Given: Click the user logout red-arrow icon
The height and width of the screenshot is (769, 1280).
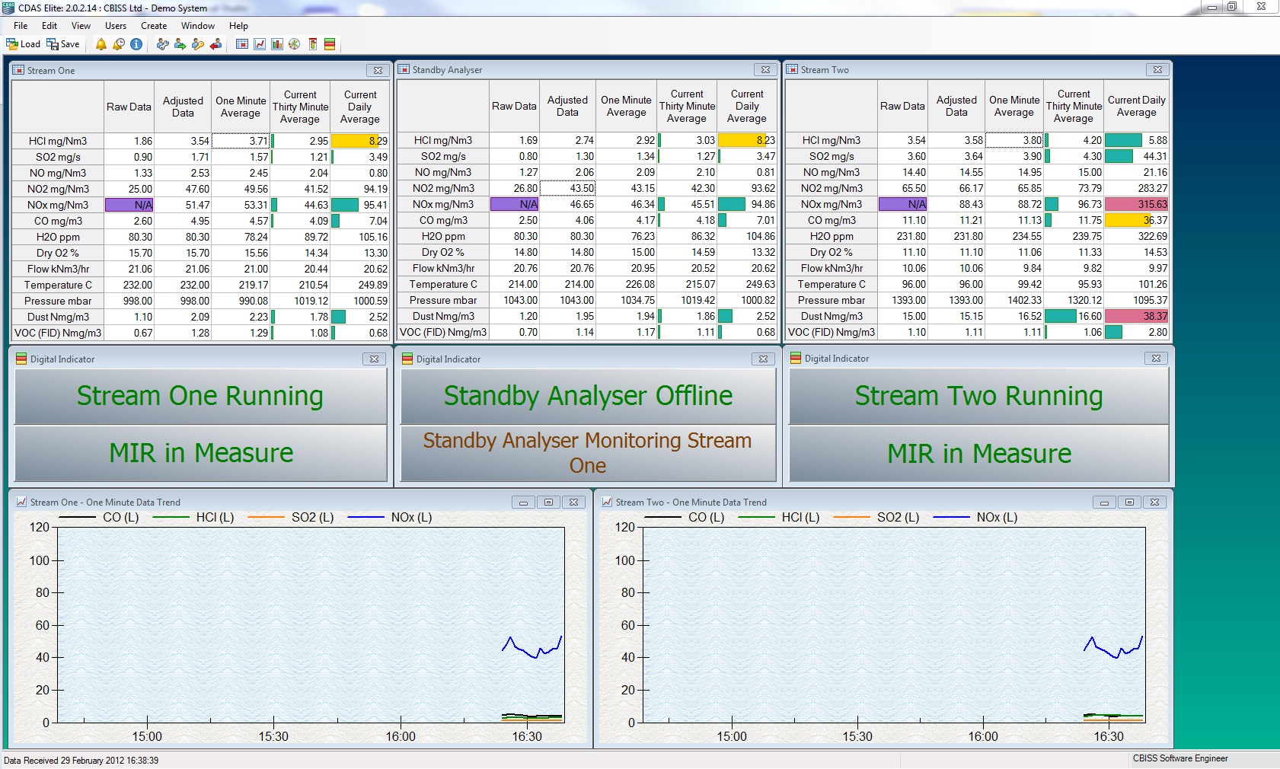Looking at the screenshot, I should coord(216,44).
